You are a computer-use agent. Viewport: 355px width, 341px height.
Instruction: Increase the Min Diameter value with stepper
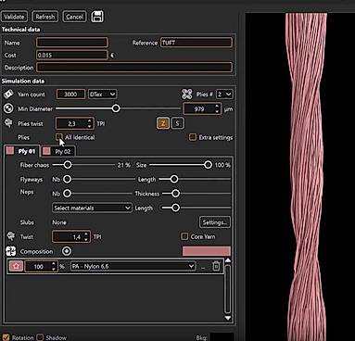[217, 107]
